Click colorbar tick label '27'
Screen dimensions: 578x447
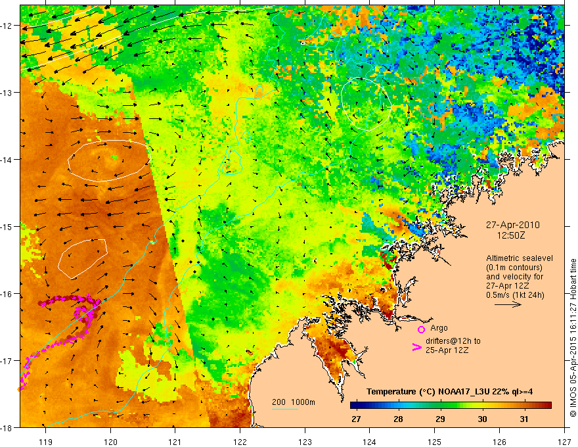[356, 419]
